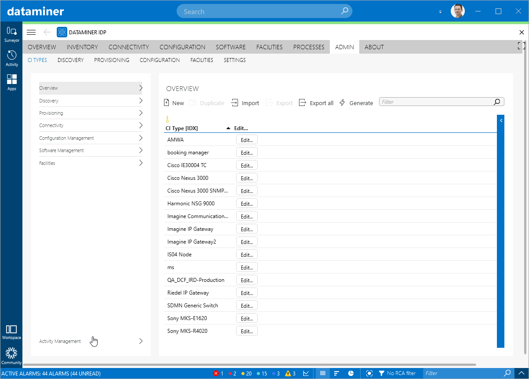Viewport: 529px width, 379px height.
Task: Show warning alarms cyan dot counter
Action: 262,373
